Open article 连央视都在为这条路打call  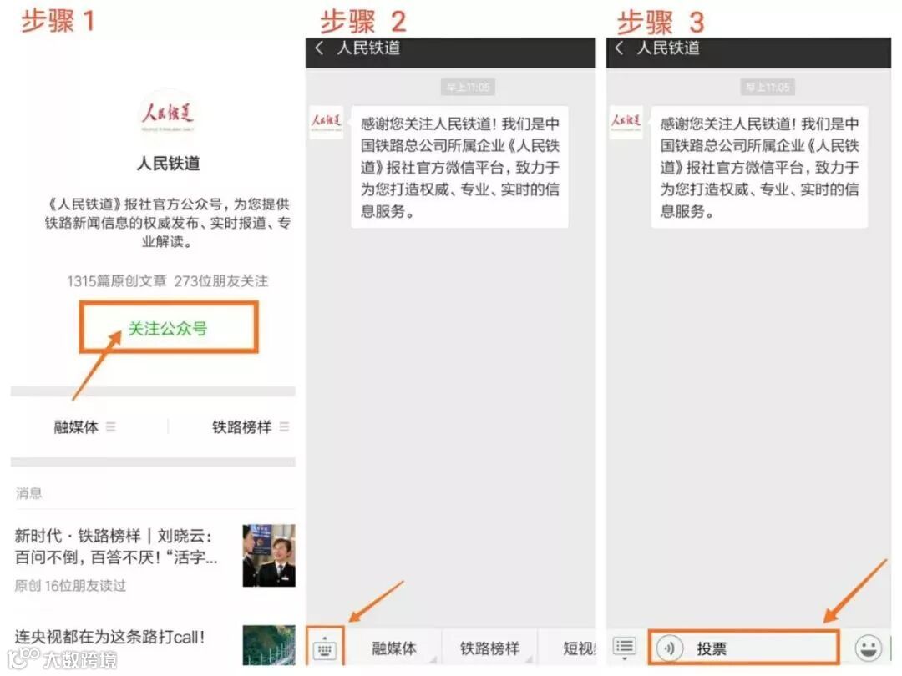[x=109, y=637]
